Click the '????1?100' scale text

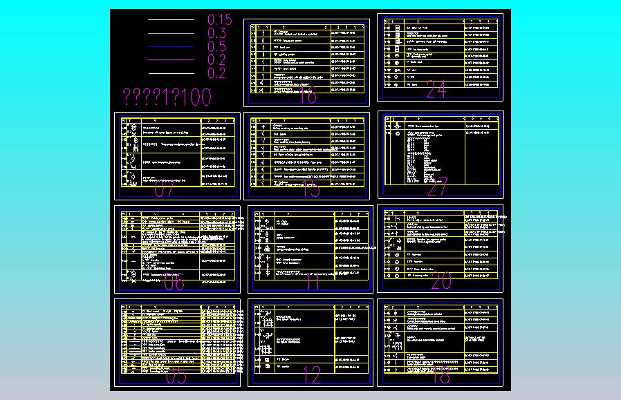tap(167, 97)
